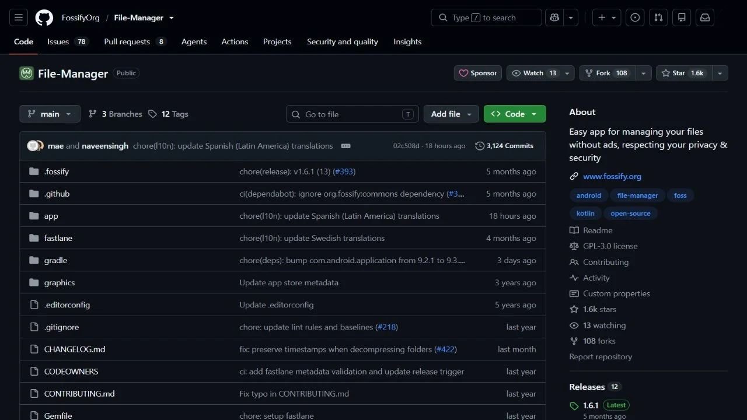Click the kotlin topic tag
The width and height of the screenshot is (747, 420).
(x=585, y=213)
